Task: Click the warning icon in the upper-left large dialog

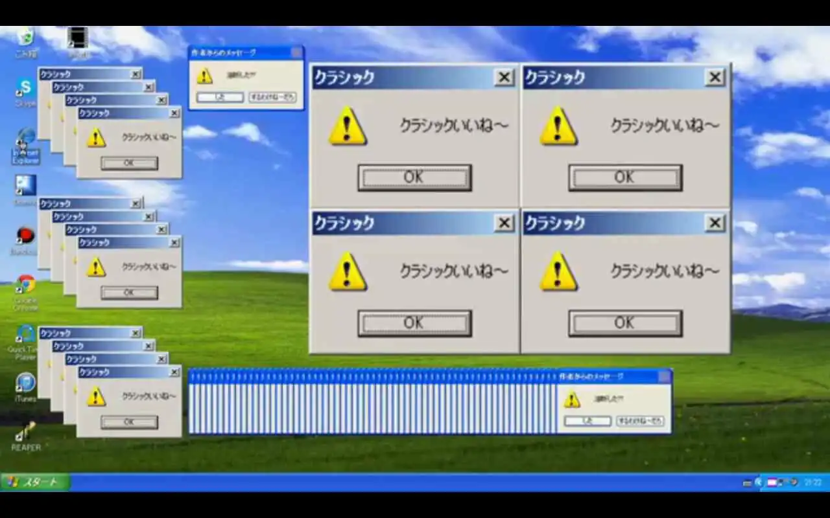Action: pyautogui.click(x=348, y=126)
